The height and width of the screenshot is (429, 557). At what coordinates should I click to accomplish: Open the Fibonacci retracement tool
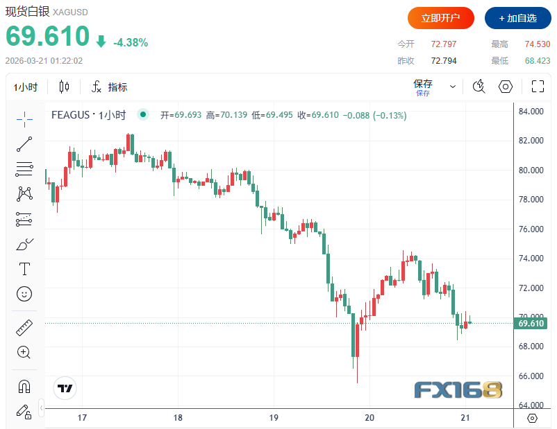[x=24, y=168]
